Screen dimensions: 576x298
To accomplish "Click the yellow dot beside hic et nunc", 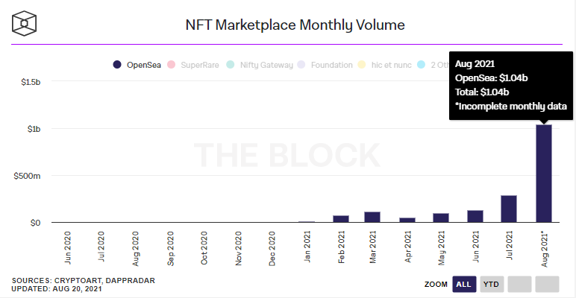I will click(363, 65).
